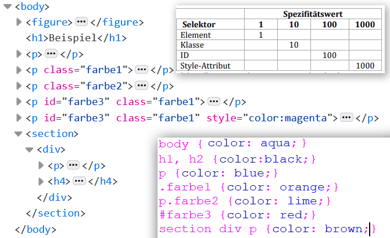This screenshot has height=238, width=390.
Task: Click the ellipsis badge in p class farbe2 row
Action: [141, 86]
